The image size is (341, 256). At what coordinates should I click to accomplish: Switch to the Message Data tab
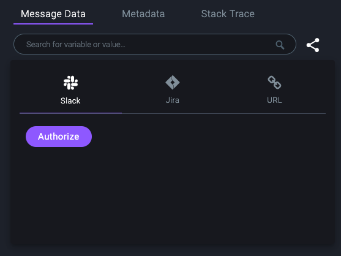[x=53, y=14]
